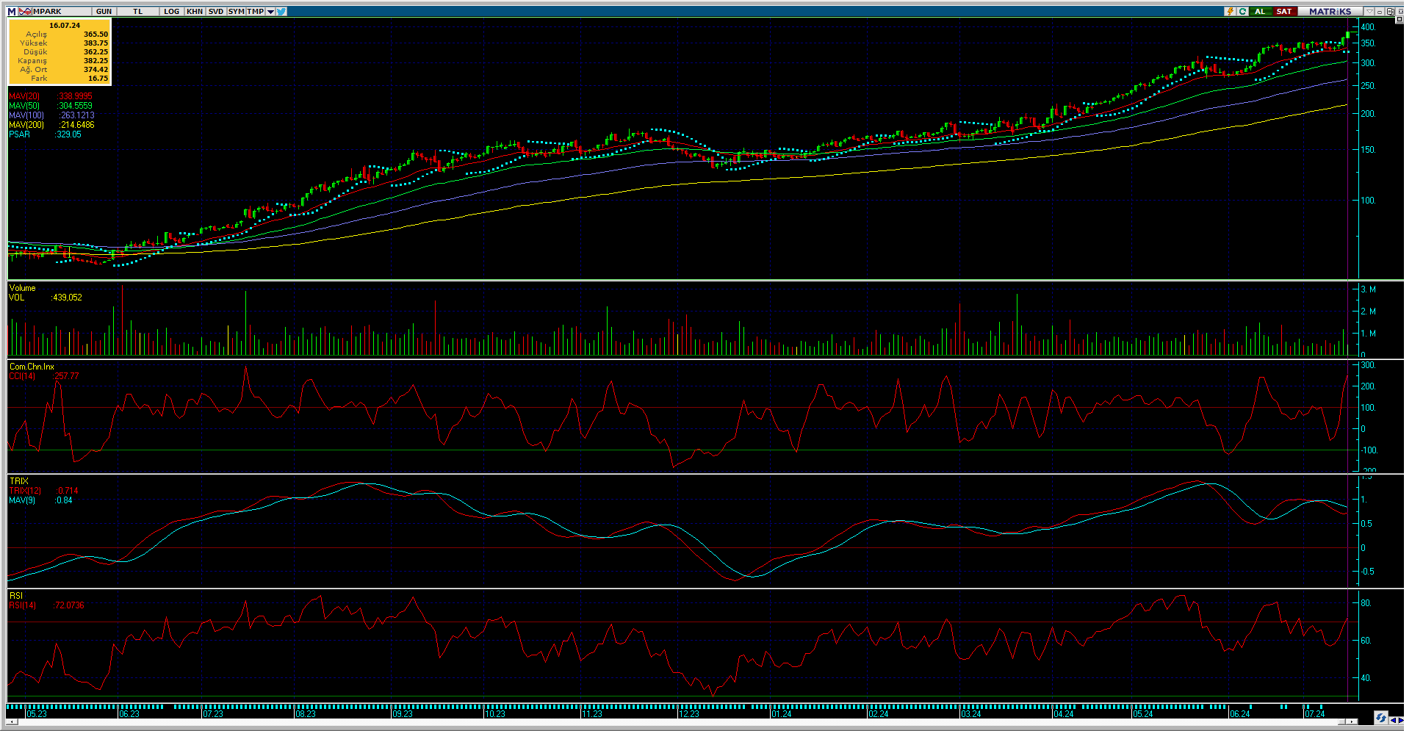
Task: Click the MPARK symbol field
Action: [63, 11]
